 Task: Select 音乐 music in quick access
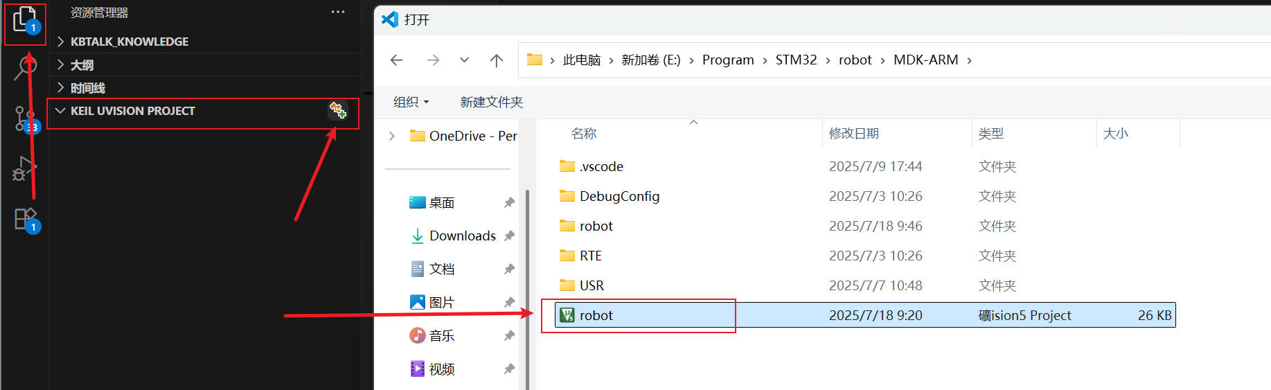coord(432,335)
